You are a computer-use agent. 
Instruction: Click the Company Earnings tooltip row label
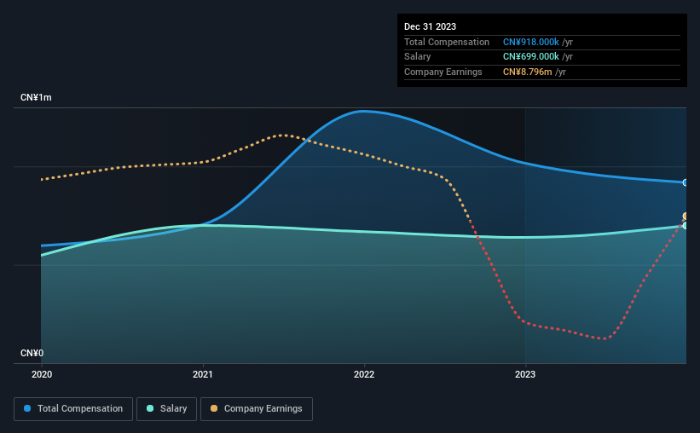coord(443,72)
